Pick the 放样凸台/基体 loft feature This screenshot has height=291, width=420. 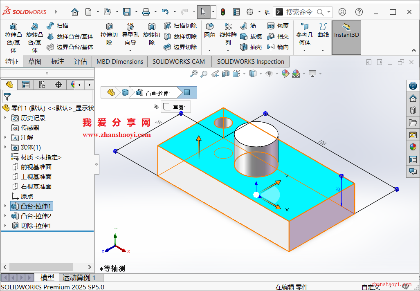[x=70, y=36]
